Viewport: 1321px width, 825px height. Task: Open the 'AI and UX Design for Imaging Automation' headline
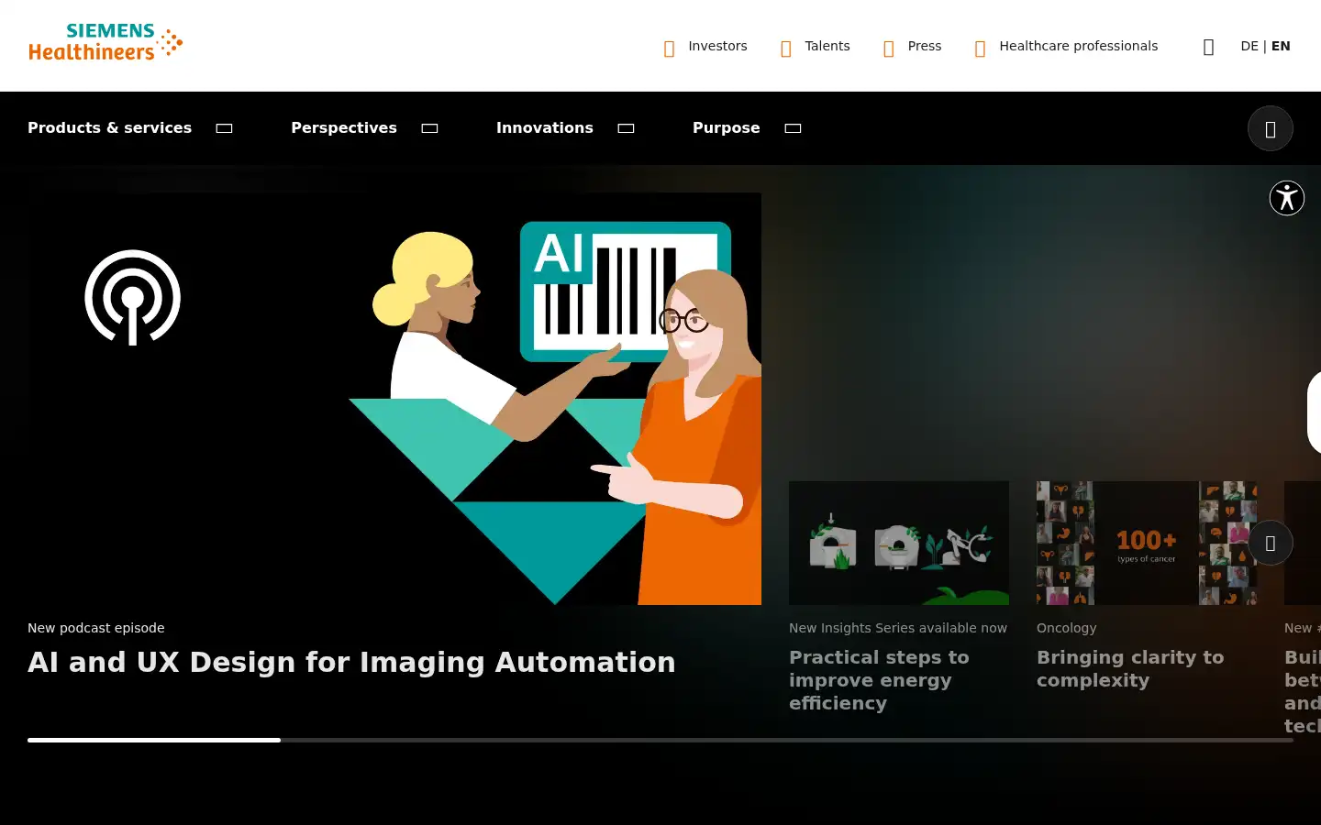coord(351,662)
